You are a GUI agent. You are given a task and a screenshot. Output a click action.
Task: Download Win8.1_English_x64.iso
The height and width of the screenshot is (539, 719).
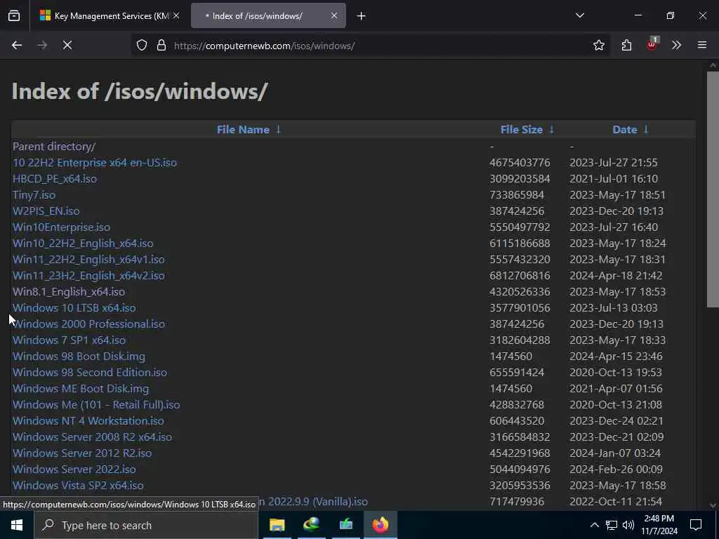[x=69, y=291]
